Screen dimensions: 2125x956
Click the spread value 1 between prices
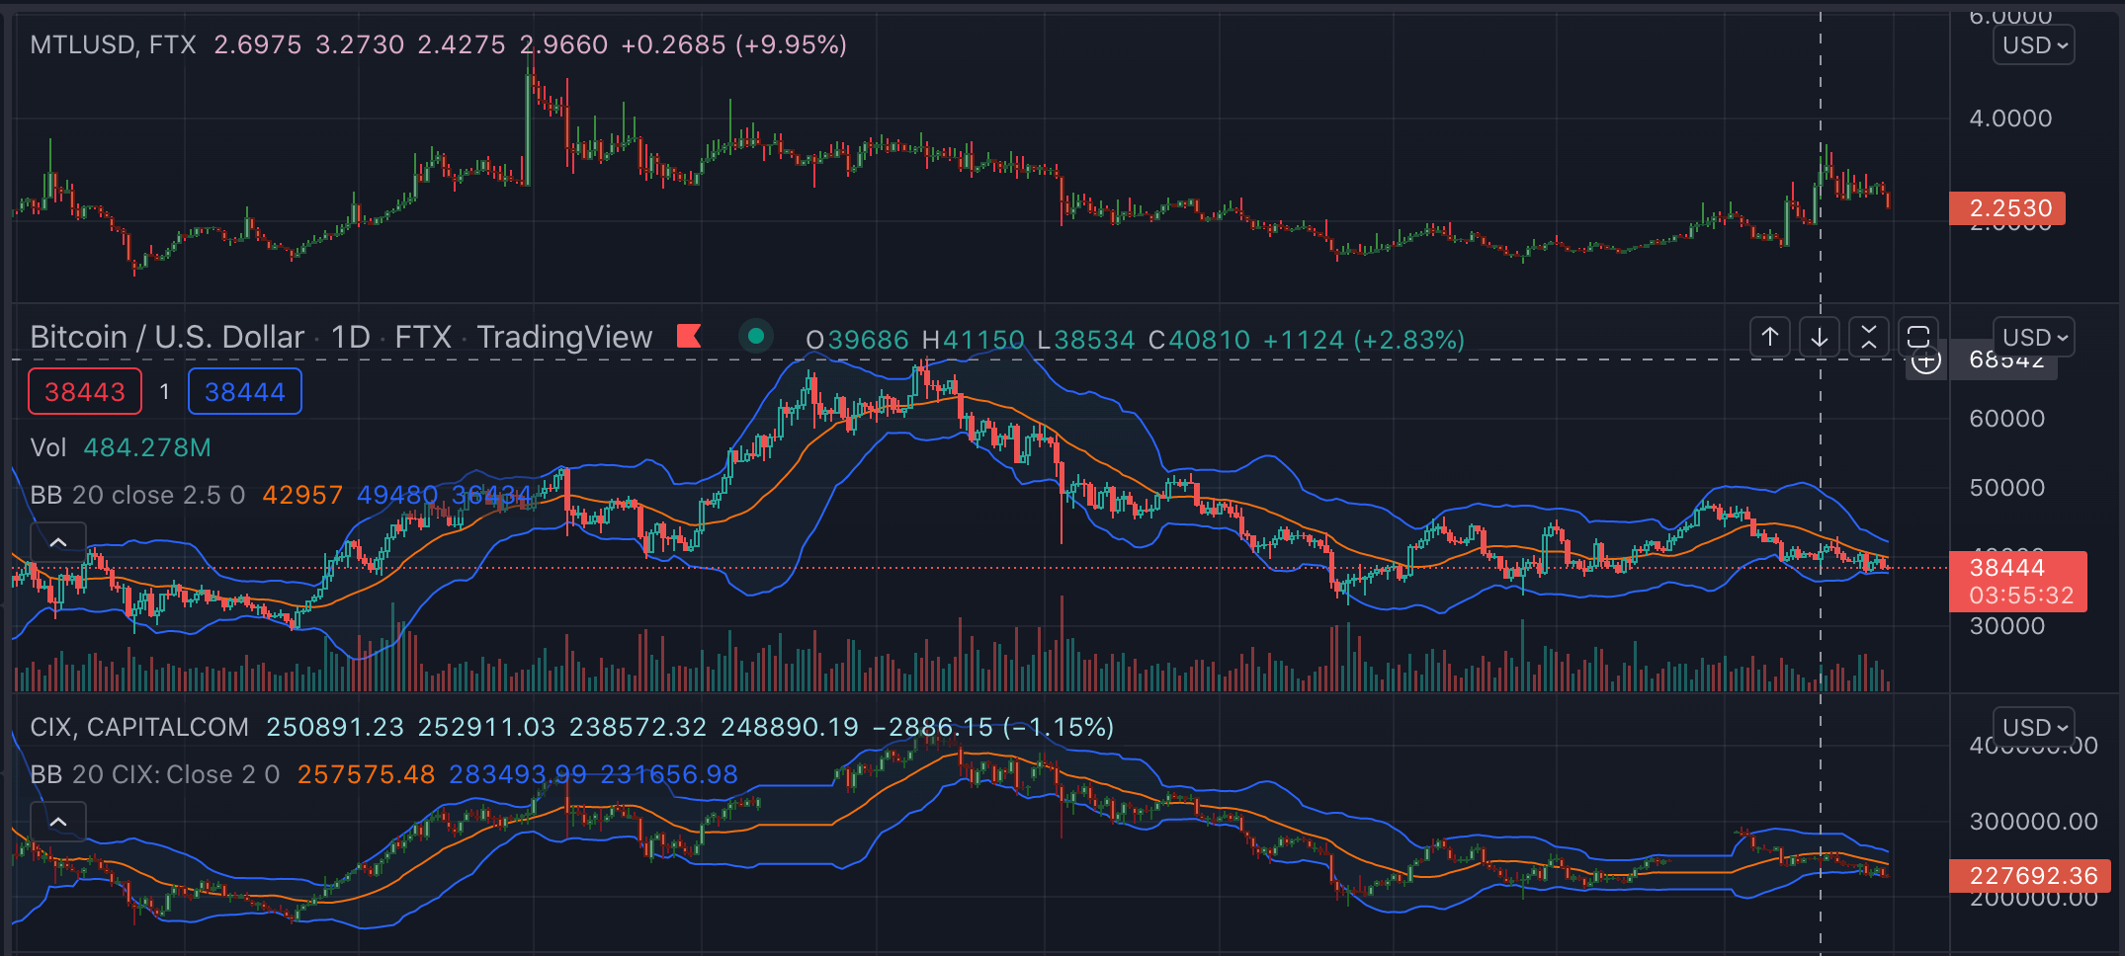(x=165, y=392)
